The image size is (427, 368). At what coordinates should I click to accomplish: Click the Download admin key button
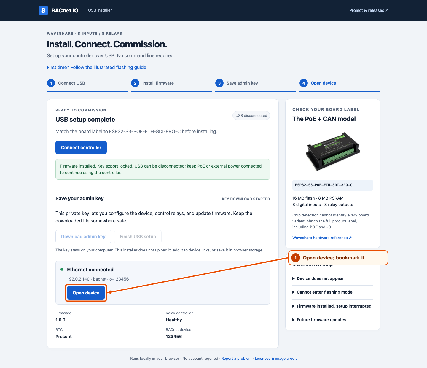point(83,237)
